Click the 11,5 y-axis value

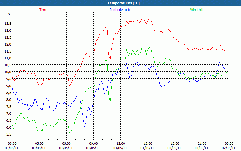(x=8, y=51)
